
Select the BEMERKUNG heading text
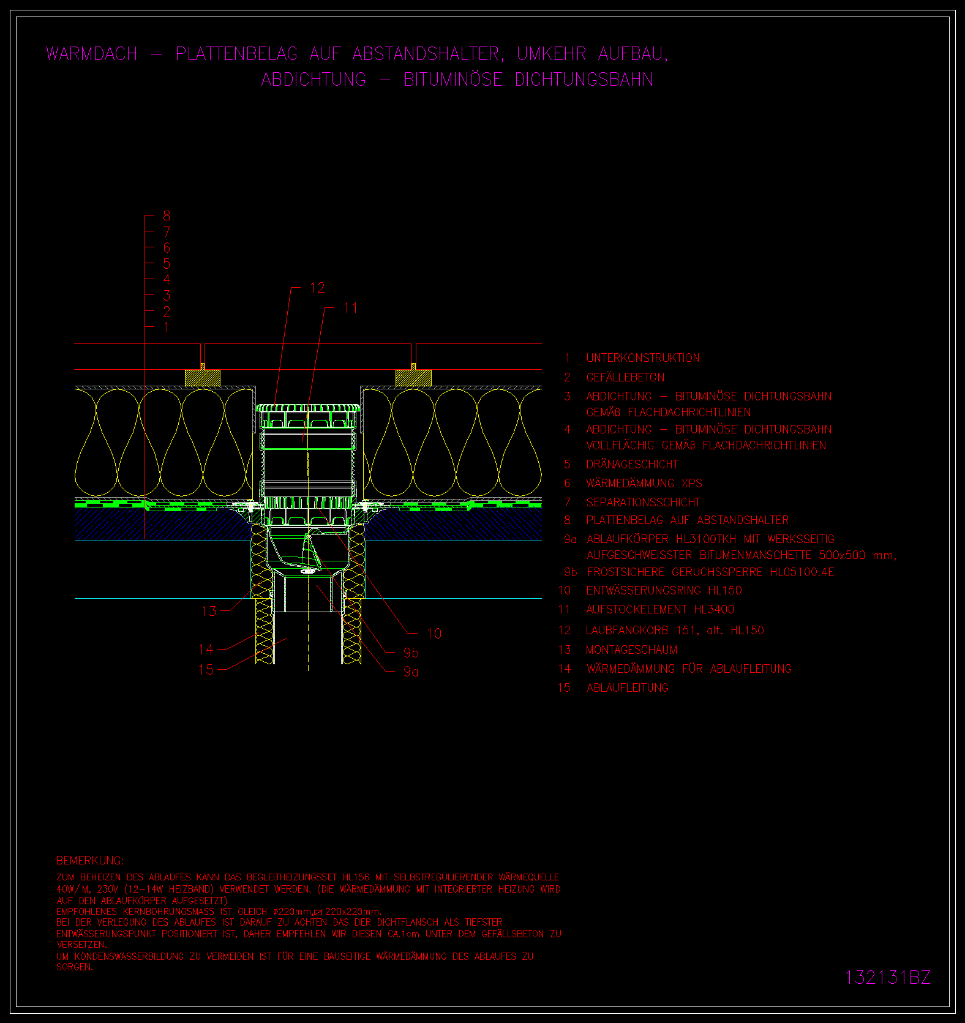pos(90,860)
